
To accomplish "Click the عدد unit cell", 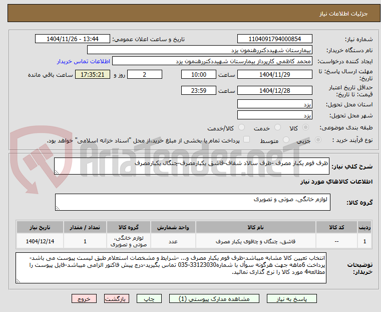I will point(173,241).
